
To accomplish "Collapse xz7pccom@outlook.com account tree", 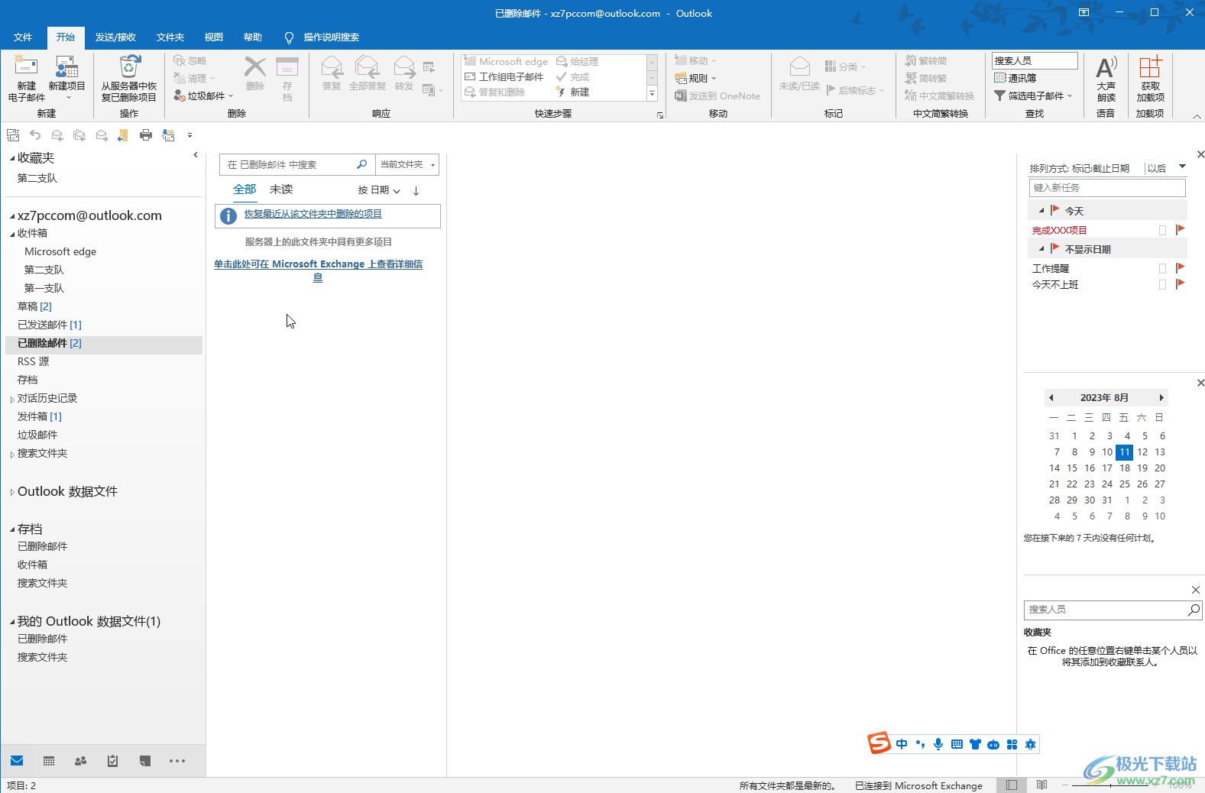I will pos(12,217).
